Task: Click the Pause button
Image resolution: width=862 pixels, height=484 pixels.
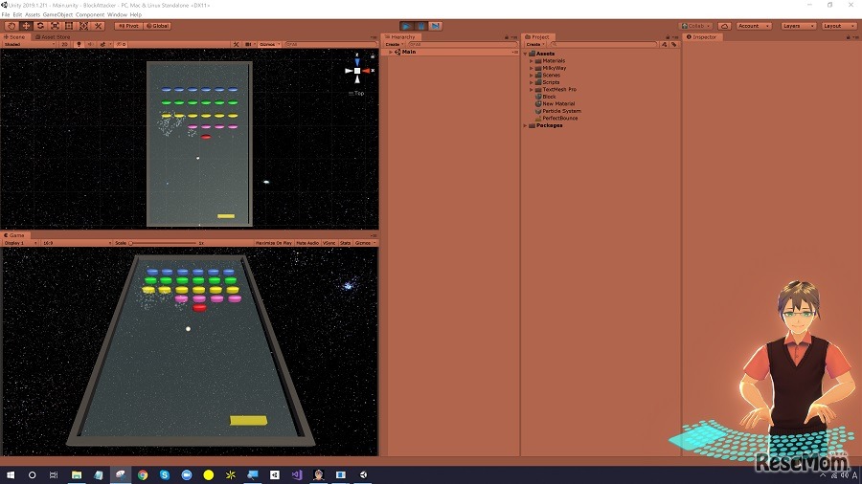Action: click(420, 26)
